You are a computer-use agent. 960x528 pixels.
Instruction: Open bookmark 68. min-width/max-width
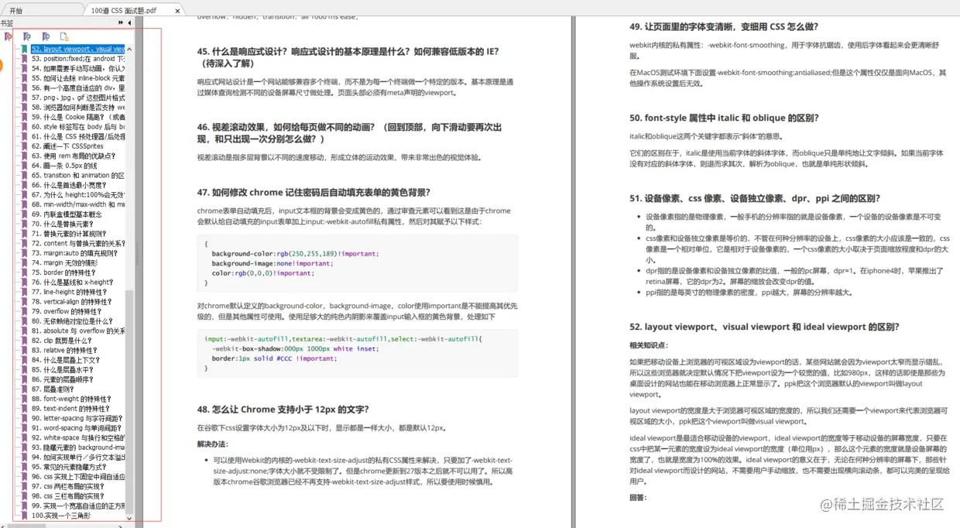coord(78,204)
